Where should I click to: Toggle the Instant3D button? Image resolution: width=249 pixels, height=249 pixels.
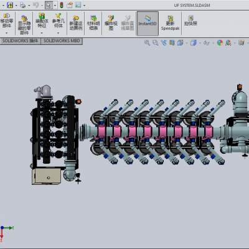[148, 23]
